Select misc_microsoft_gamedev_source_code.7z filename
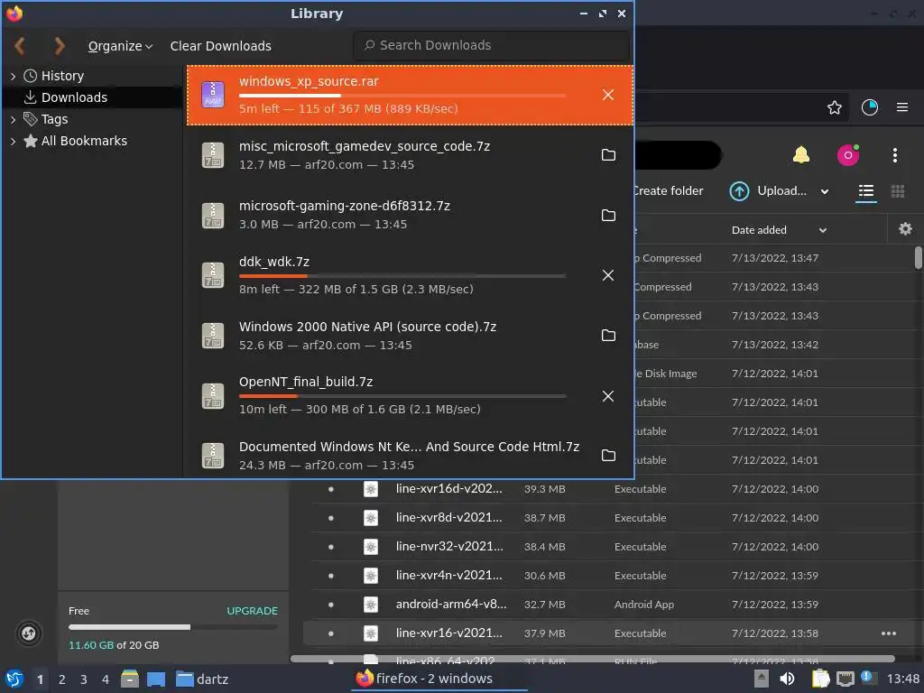The image size is (924, 693). click(x=365, y=146)
